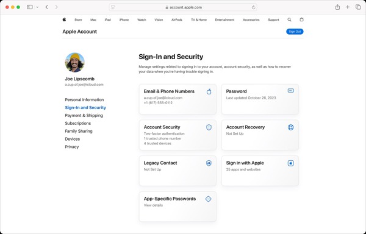Image resolution: width=366 pixels, height=234 pixels.
Task: Open the AirPods menu
Action: pyautogui.click(x=177, y=20)
